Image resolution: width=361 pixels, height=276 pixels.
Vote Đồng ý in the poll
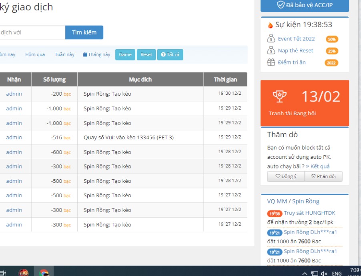pos(286,176)
